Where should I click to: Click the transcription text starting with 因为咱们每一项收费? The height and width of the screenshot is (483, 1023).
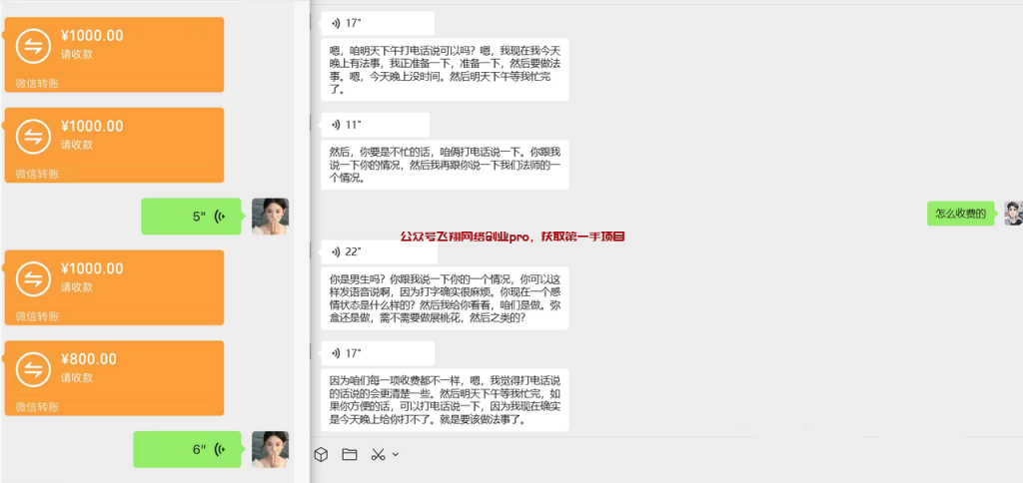click(x=445, y=399)
